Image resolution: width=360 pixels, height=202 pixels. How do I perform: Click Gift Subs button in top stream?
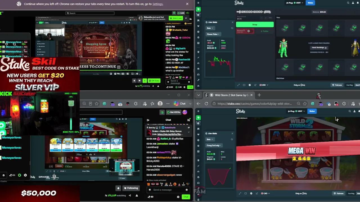pos(154,81)
